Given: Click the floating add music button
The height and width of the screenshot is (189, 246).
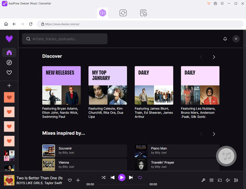Looking at the screenshot, I should pyautogui.click(x=226, y=156).
